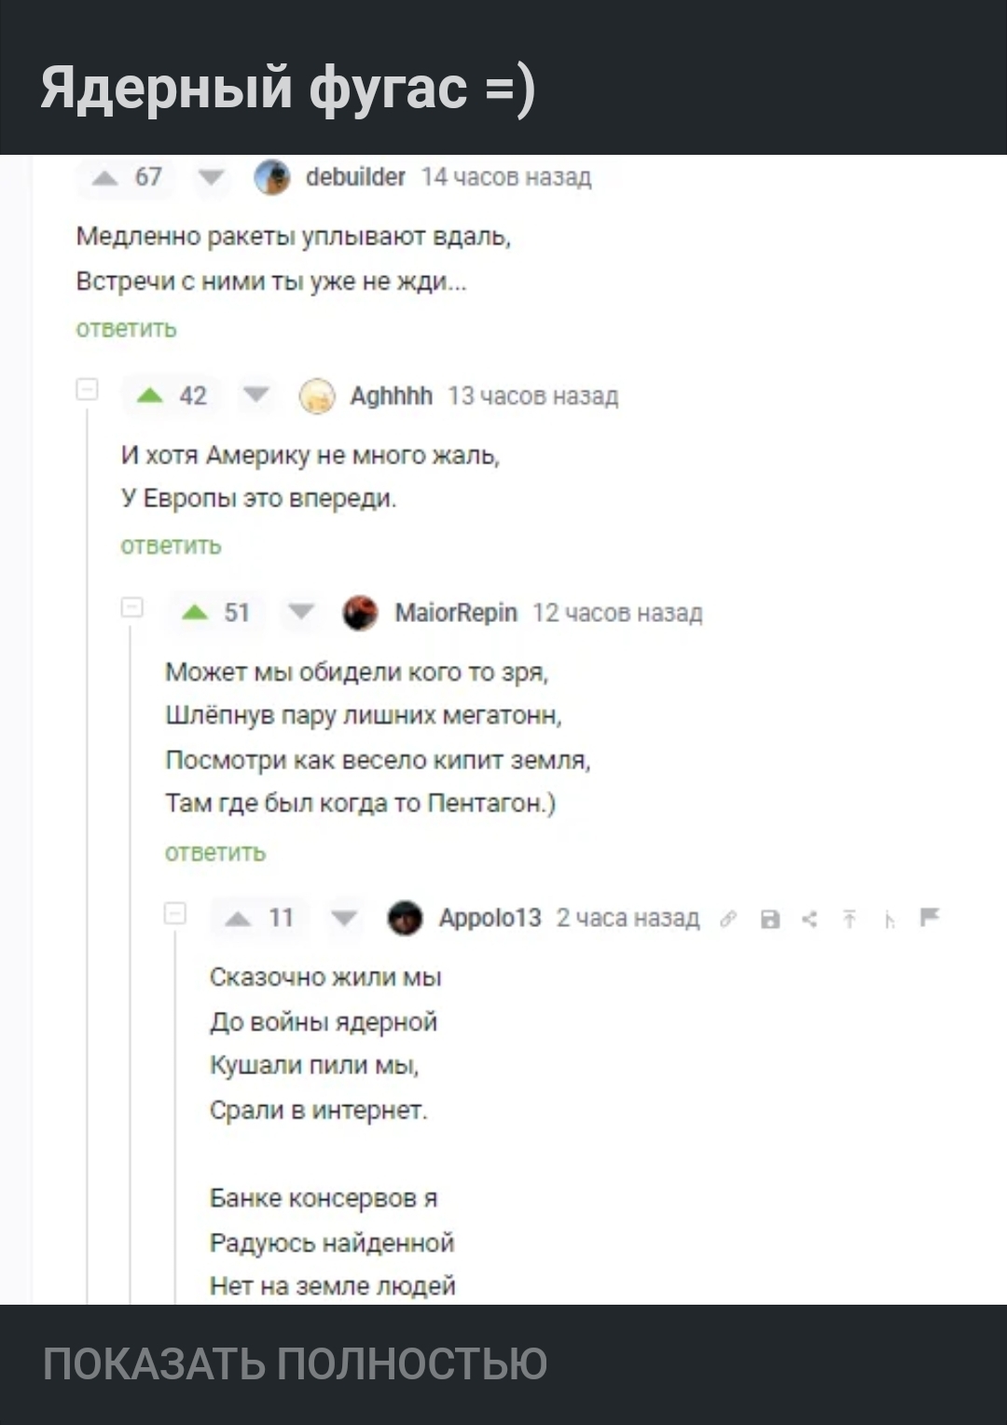Save the Appolo13 comment with floppy icon
Image resolution: width=1007 pixels, height=1425 pixels.
click(770, 920)
